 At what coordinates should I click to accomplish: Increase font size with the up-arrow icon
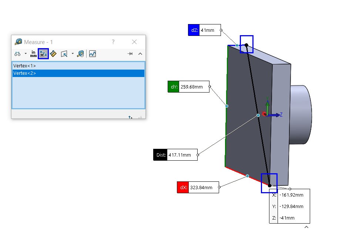click(130, 117)
